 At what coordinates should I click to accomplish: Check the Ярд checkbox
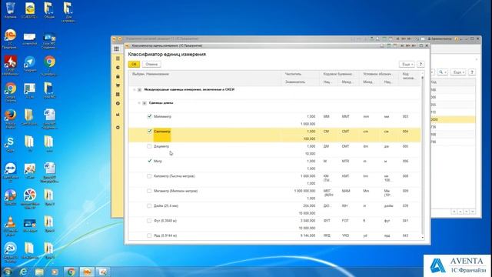(149, 235)
